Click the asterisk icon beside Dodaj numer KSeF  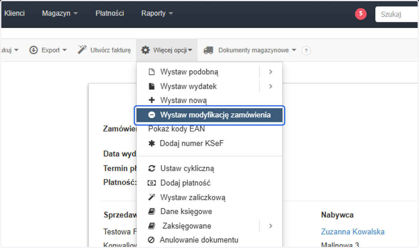coord(152,143)
